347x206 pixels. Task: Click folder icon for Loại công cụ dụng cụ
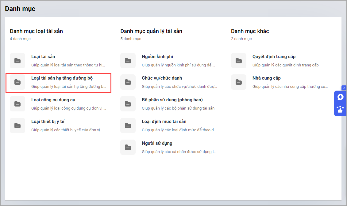coord(17,104)
